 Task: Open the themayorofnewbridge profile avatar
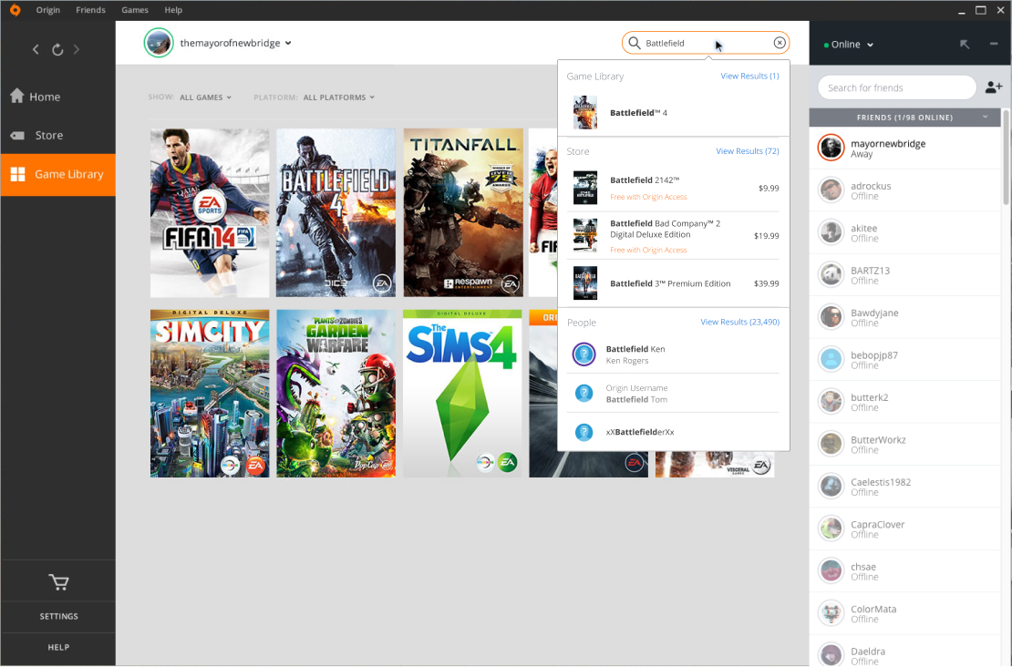159,43
